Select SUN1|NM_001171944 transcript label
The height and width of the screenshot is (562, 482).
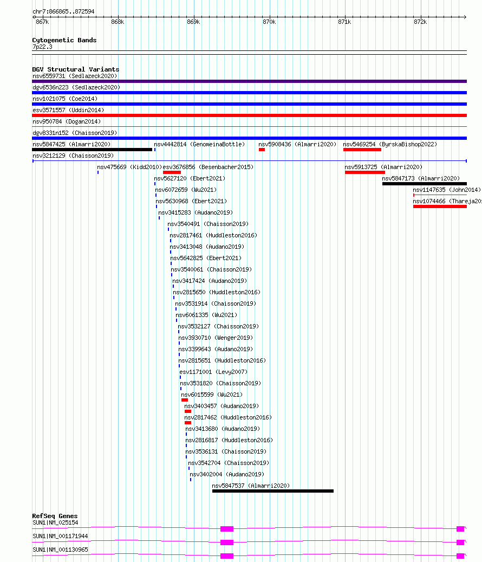[60, 537]
